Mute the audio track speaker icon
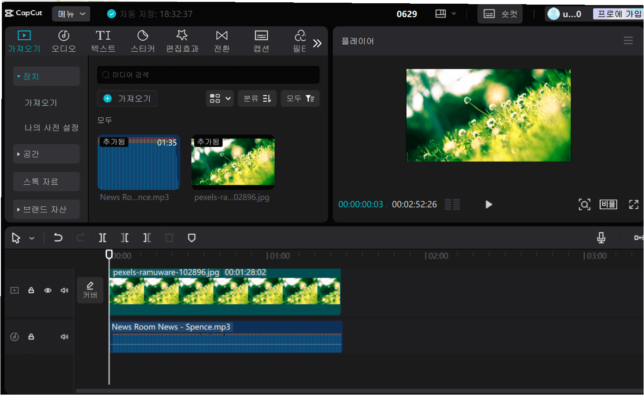This screenshot has width=644, height=395. (x=64, y=337)
